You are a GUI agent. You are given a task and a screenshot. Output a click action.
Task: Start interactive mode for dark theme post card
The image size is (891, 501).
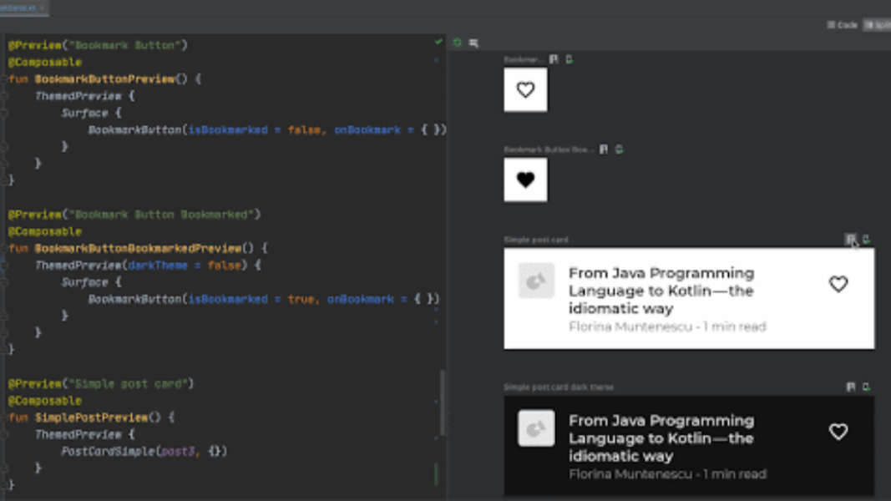850,387
